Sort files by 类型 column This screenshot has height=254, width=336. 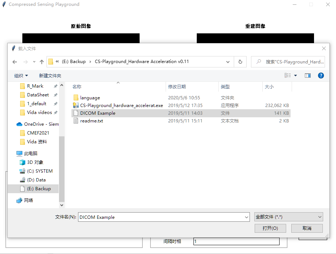click(225, 87)
